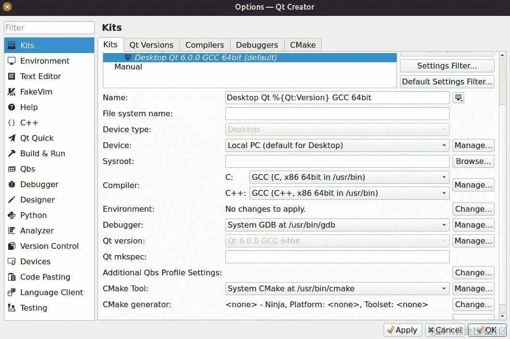Open the C++ compiler dropdown

click(x=349, y=193)
